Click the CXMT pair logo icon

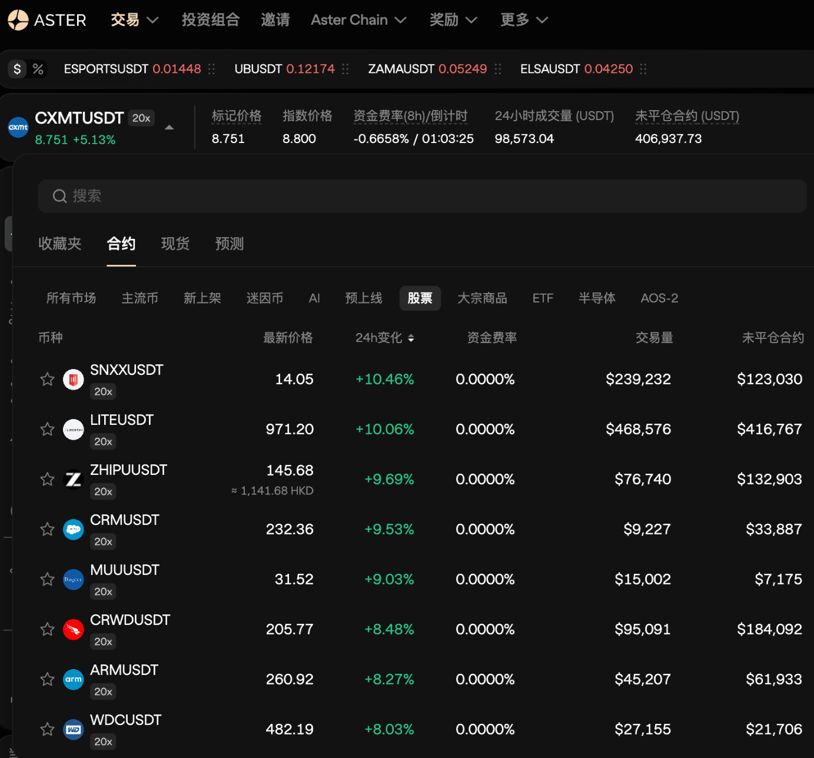18,127
